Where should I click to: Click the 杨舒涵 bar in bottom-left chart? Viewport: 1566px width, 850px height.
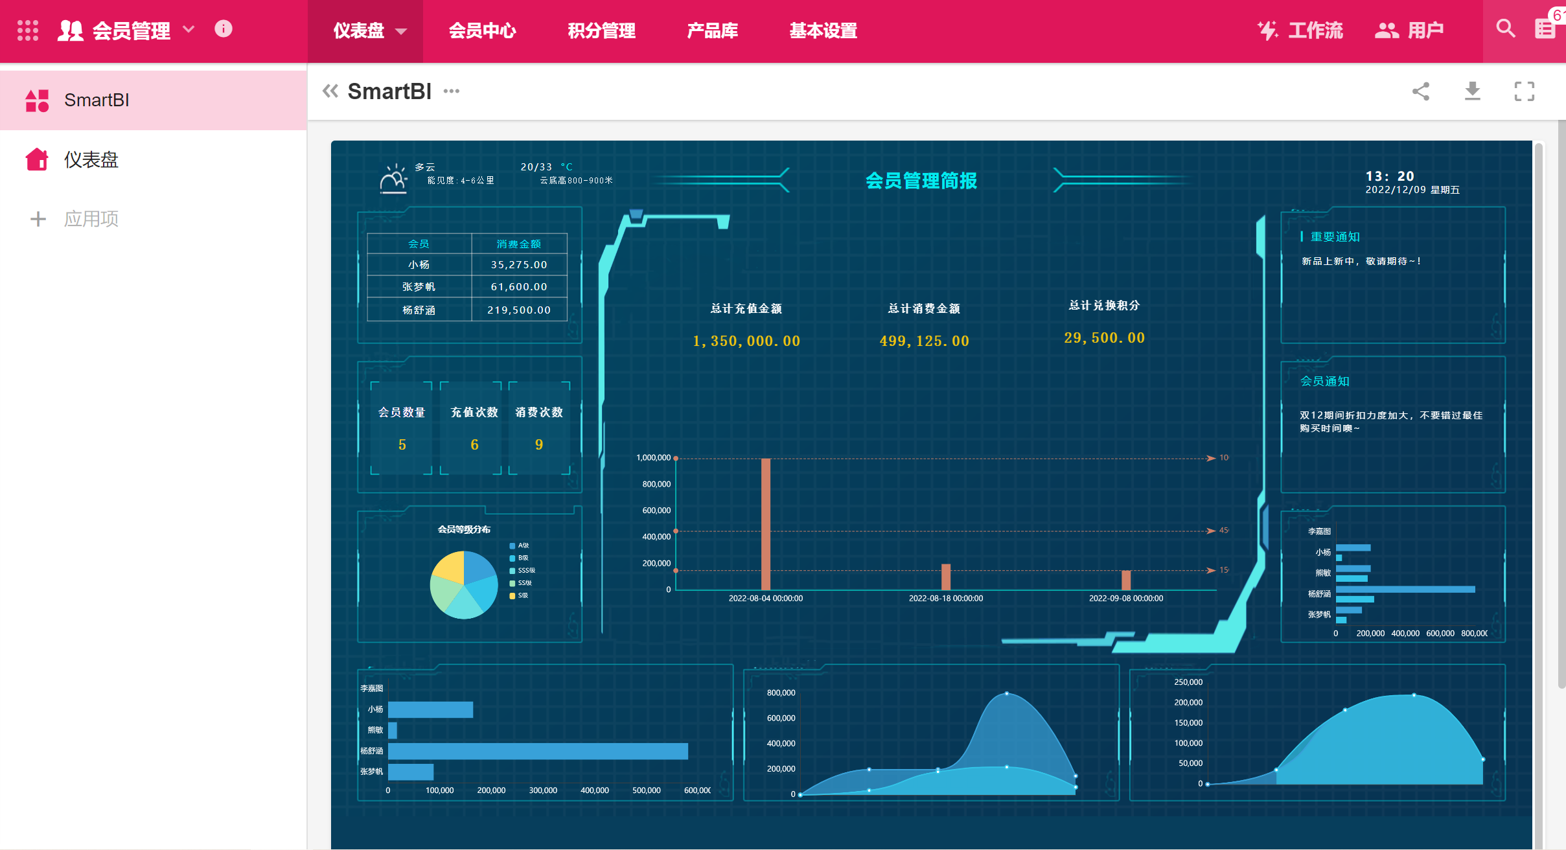[x=538, y=751]
